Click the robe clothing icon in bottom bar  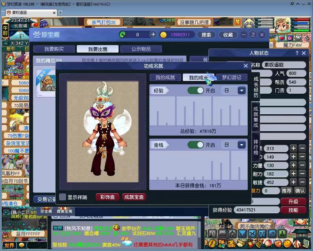pos(296,243)
